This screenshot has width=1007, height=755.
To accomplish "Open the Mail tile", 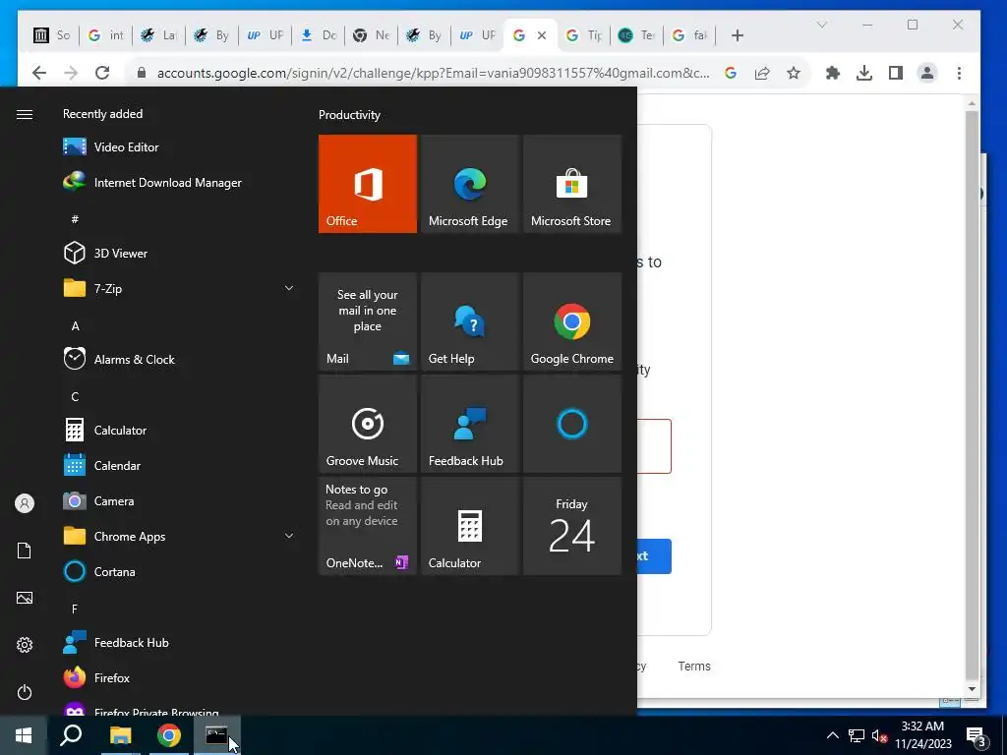I will click(368, 321).
